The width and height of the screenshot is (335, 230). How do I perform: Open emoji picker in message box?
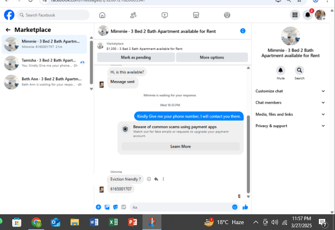pyautogui.click(x=235, y=207)
